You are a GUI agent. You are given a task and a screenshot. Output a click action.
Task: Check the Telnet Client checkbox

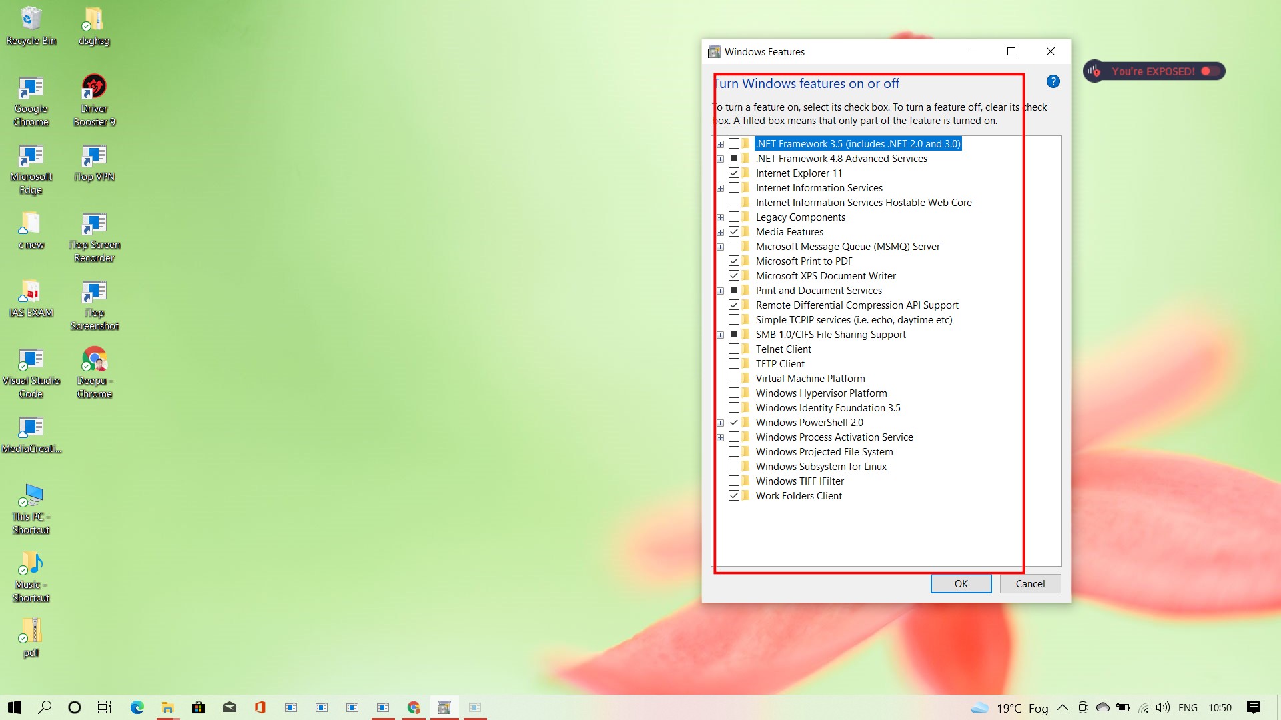pyautogui.click(x=734, y=349)
